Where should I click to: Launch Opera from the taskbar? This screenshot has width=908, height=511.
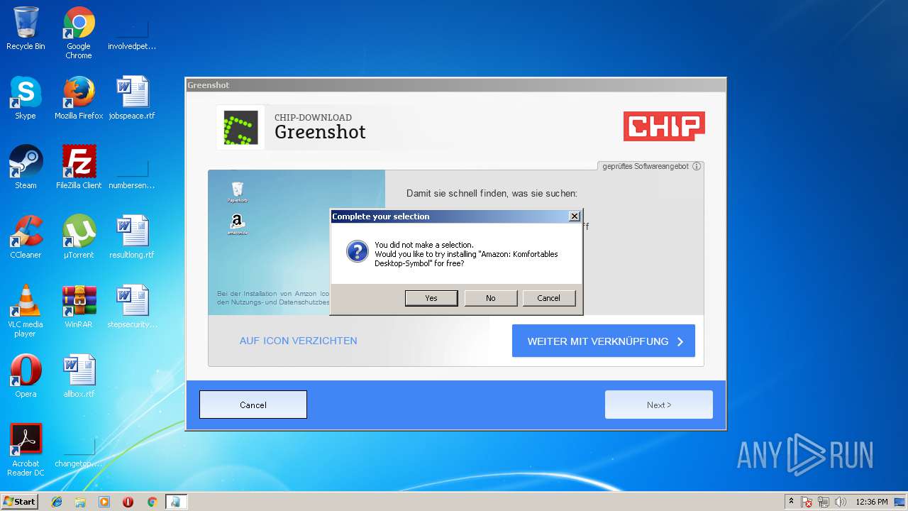[x=128, y=502]
